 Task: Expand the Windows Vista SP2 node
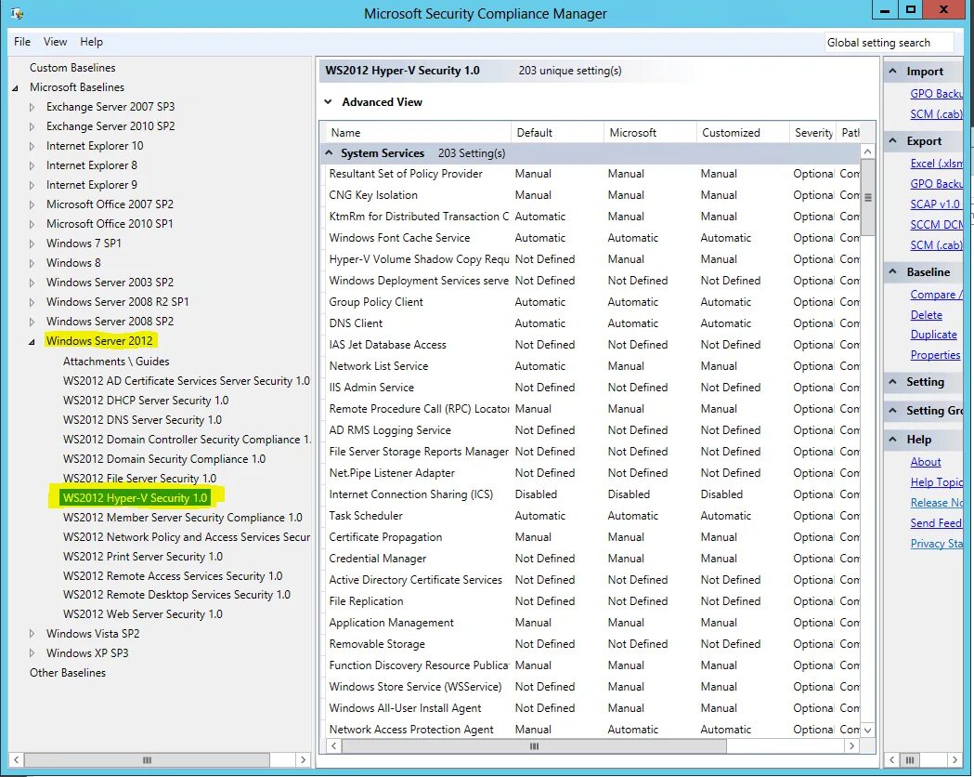pos(32,634)
